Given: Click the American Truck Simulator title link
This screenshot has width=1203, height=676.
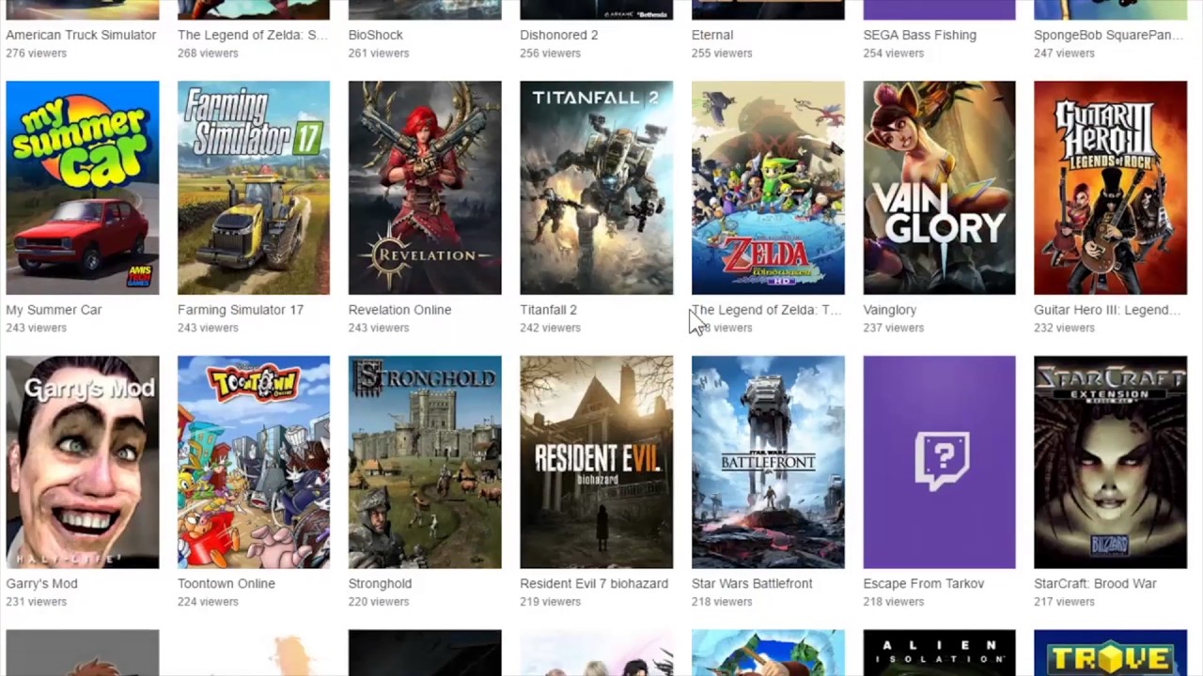Looking at the screenshot, I should [x=81, y=35].
